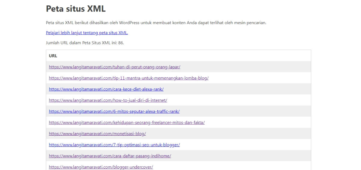
Task: Open the 6-mitos-seputar-alexa-traffic-rank URL
Action: tap(114, 112)
